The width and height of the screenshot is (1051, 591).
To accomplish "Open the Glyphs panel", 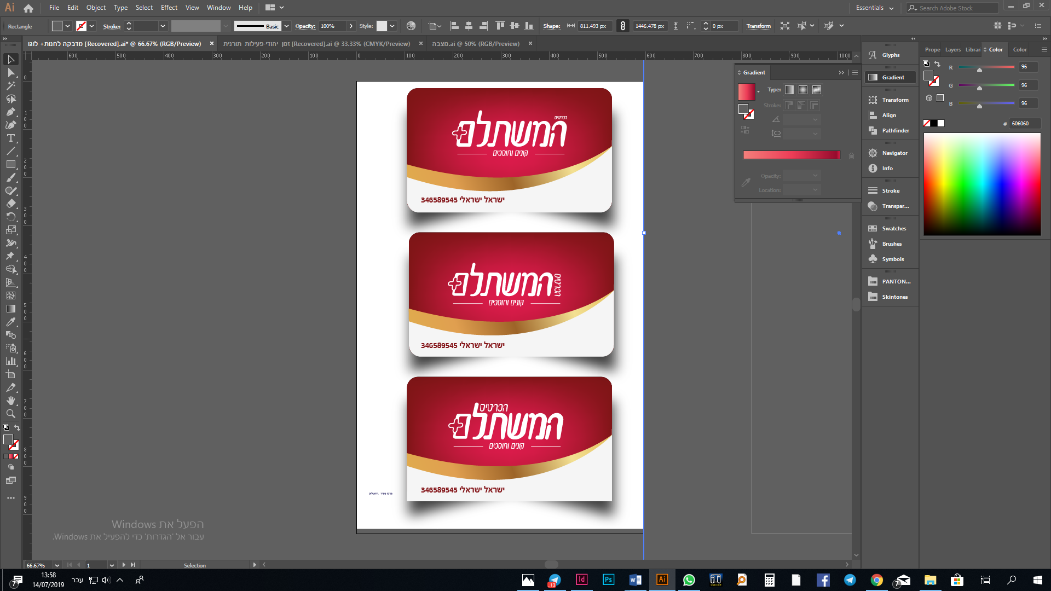I will click(x=890, y=55).
